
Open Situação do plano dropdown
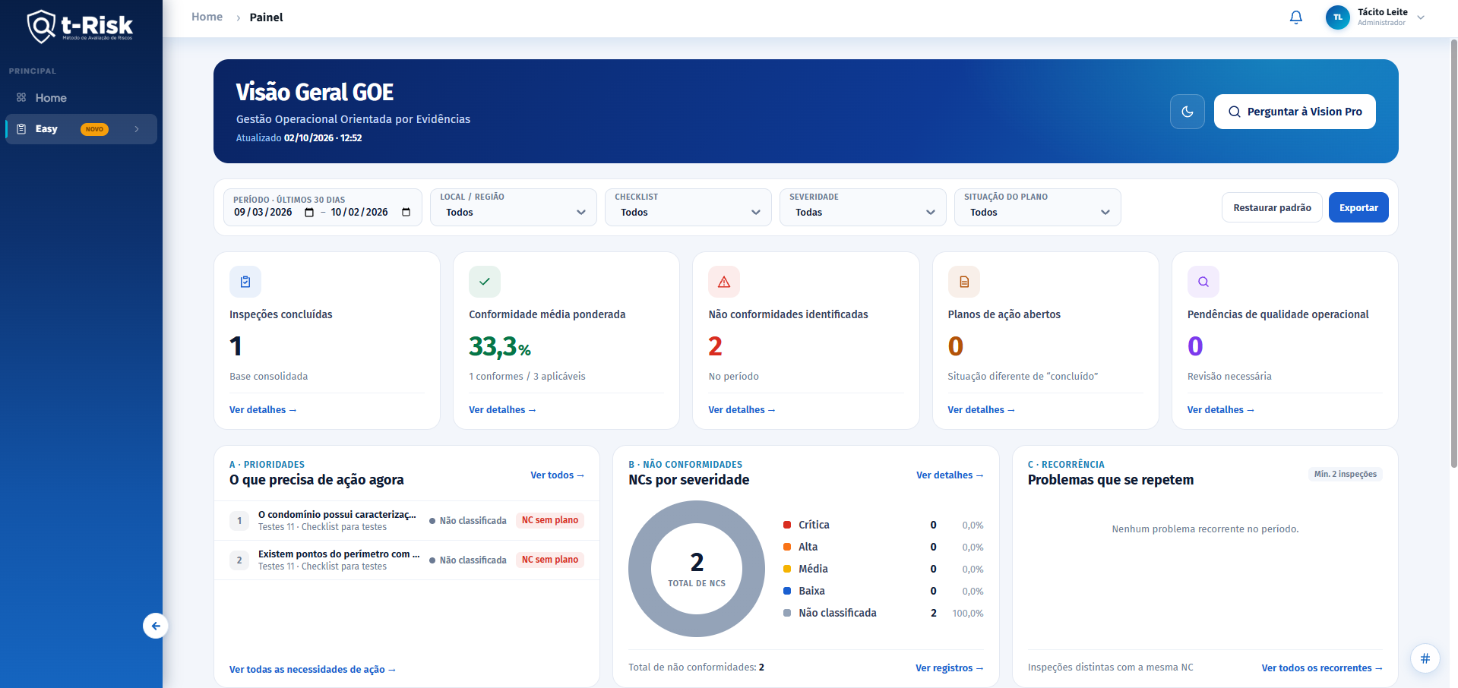(1038, 207)
